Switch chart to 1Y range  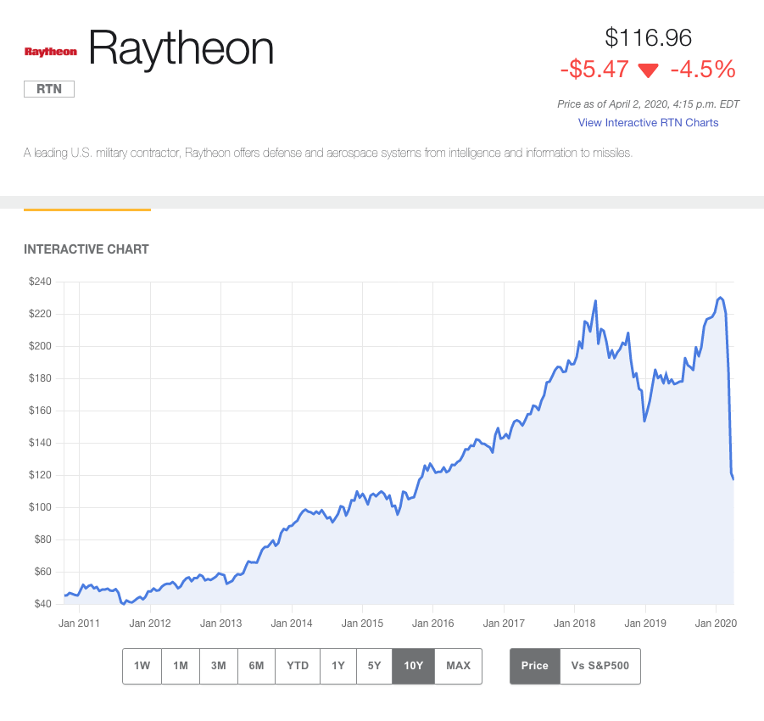pos(338,666)
